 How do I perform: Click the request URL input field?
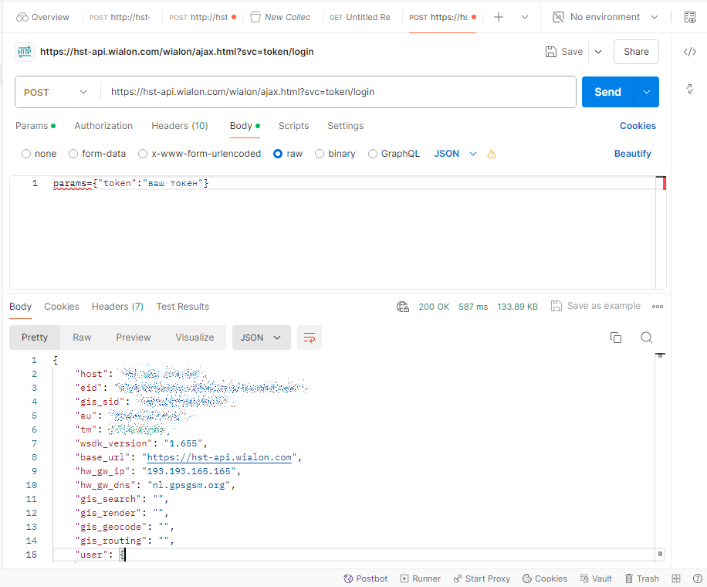coord(338,92)
